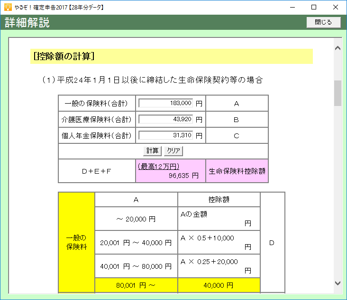The width and height of the screenshot is (347, 300).
Task: Click the A × 0.25＋20,000 formula cell
Action: point(219,266)
